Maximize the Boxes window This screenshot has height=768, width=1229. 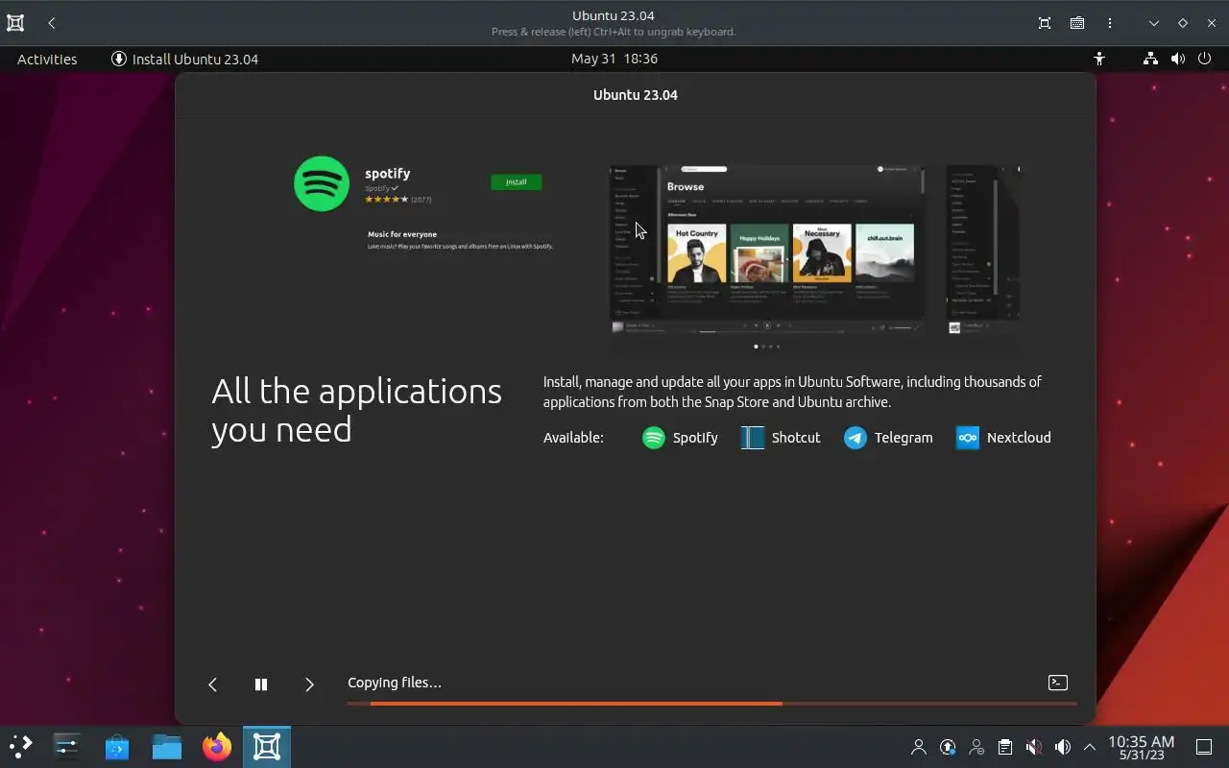[1183, 23]
